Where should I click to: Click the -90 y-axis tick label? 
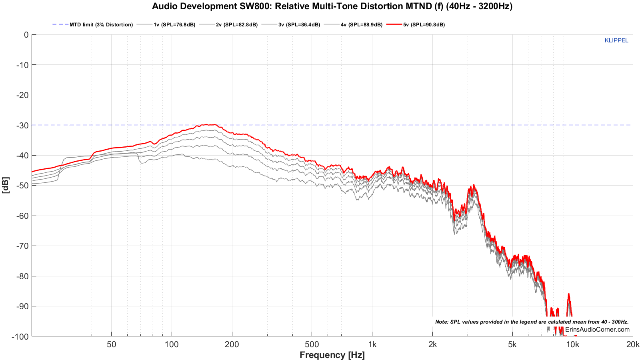22,306
